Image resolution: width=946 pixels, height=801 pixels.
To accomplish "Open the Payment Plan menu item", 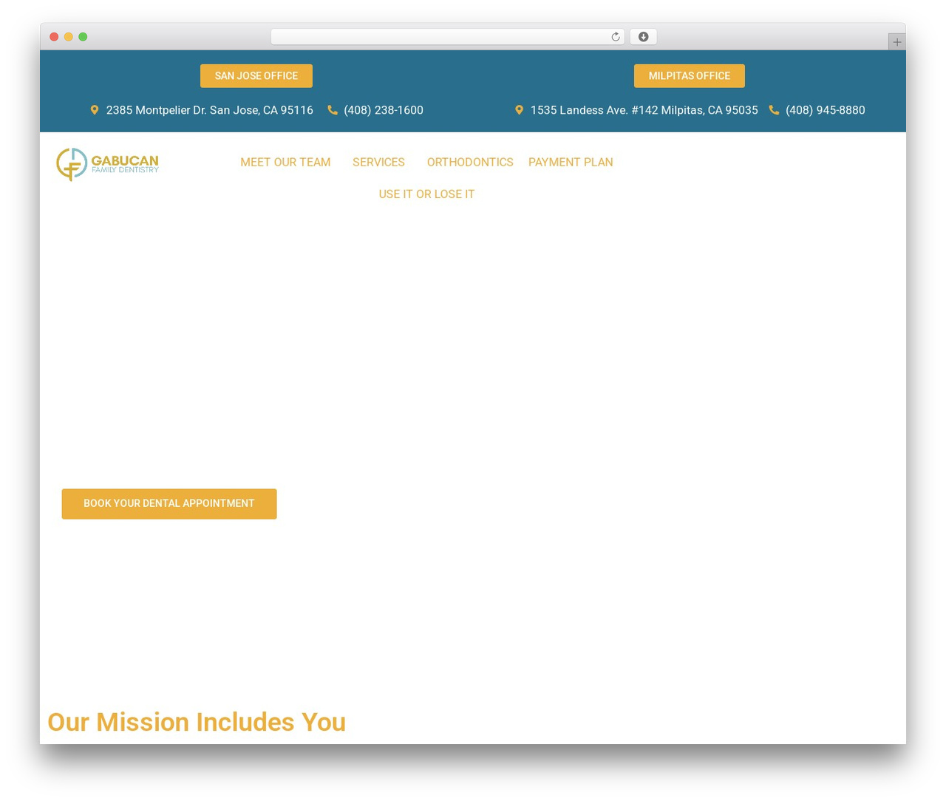I will pyautogui.click(x=571, y=163).
